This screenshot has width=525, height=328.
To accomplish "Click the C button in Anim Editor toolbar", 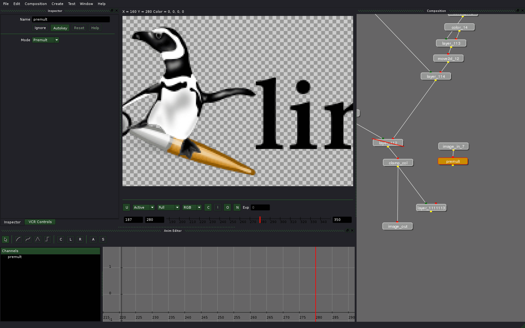I will (x=61, y=240).
